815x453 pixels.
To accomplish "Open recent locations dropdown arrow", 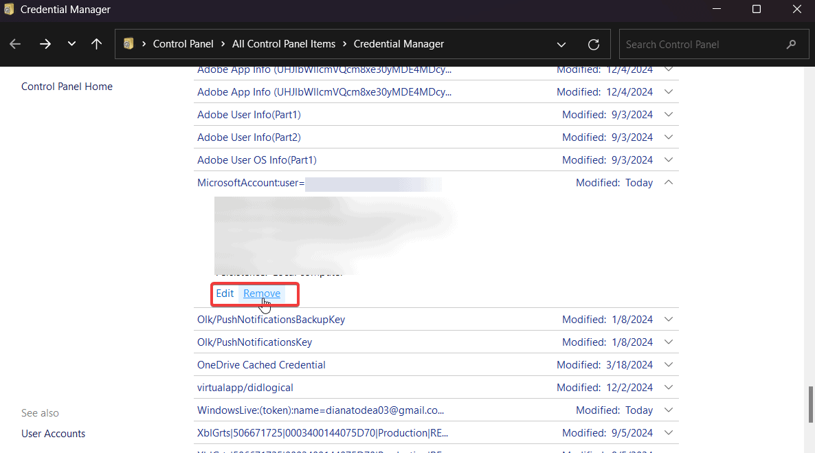I will pyautogui.click(x=71, y=44).
